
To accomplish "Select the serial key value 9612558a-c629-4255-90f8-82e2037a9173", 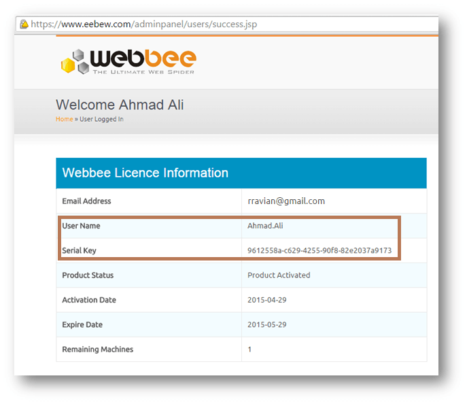I will pyautogui.click(x=319, y=250).
